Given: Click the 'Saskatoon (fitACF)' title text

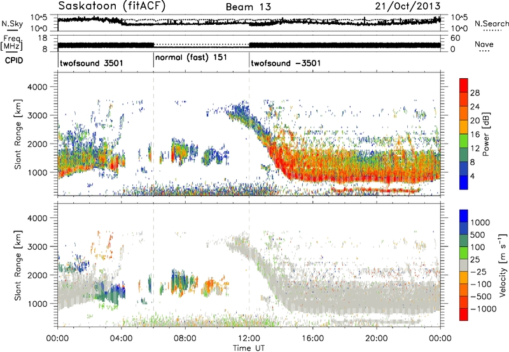Looking at the screenshot, I should point(112,6).
